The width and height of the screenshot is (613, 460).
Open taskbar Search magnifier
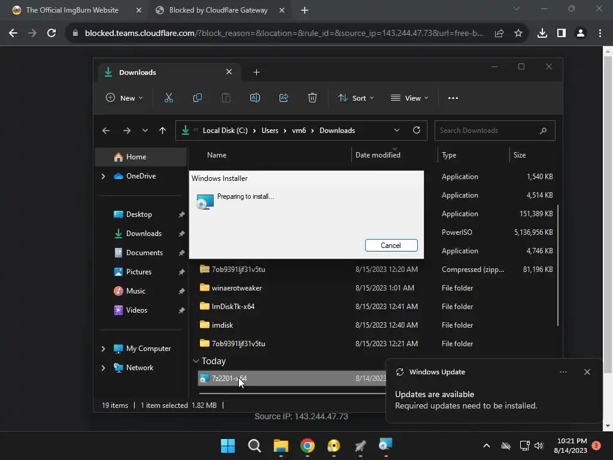pyautogui.click(x=254, y=446)
